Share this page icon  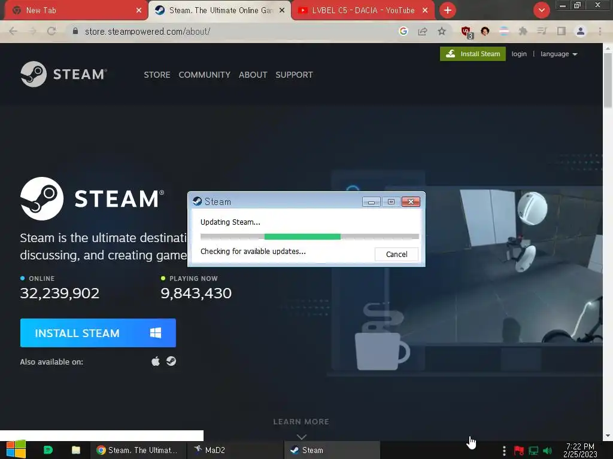pyautogui.click(x=423, y=31)
